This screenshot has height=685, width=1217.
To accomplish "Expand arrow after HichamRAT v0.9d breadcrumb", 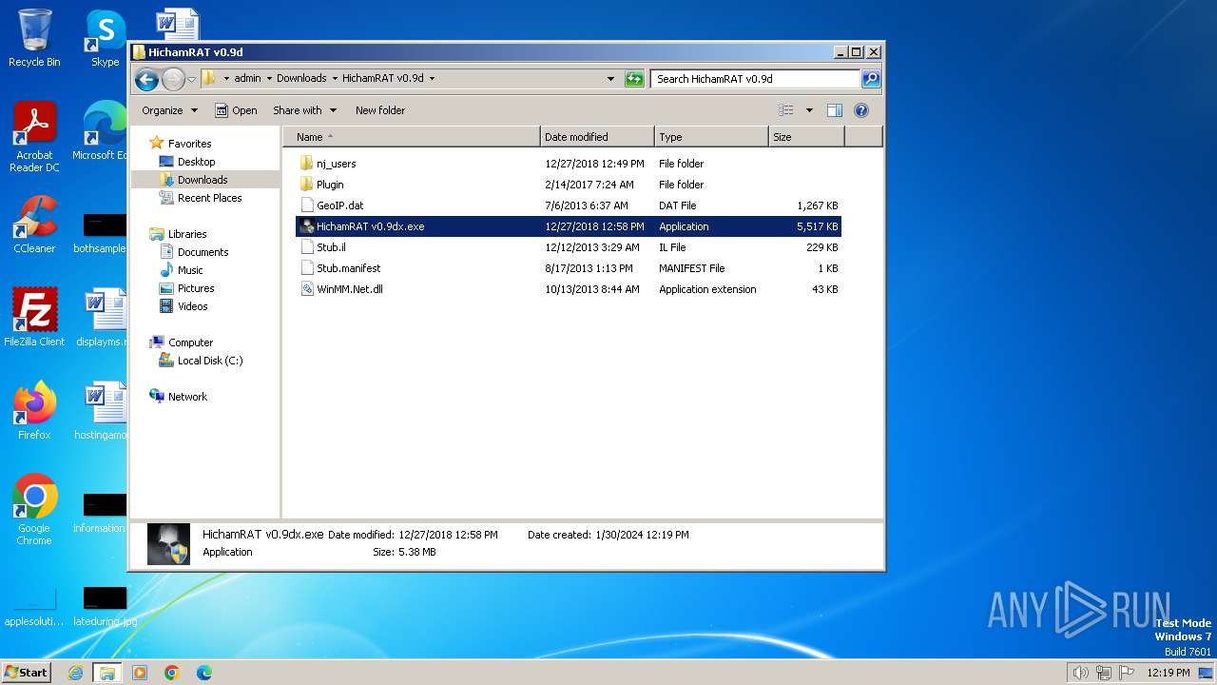I will [432, 79].
